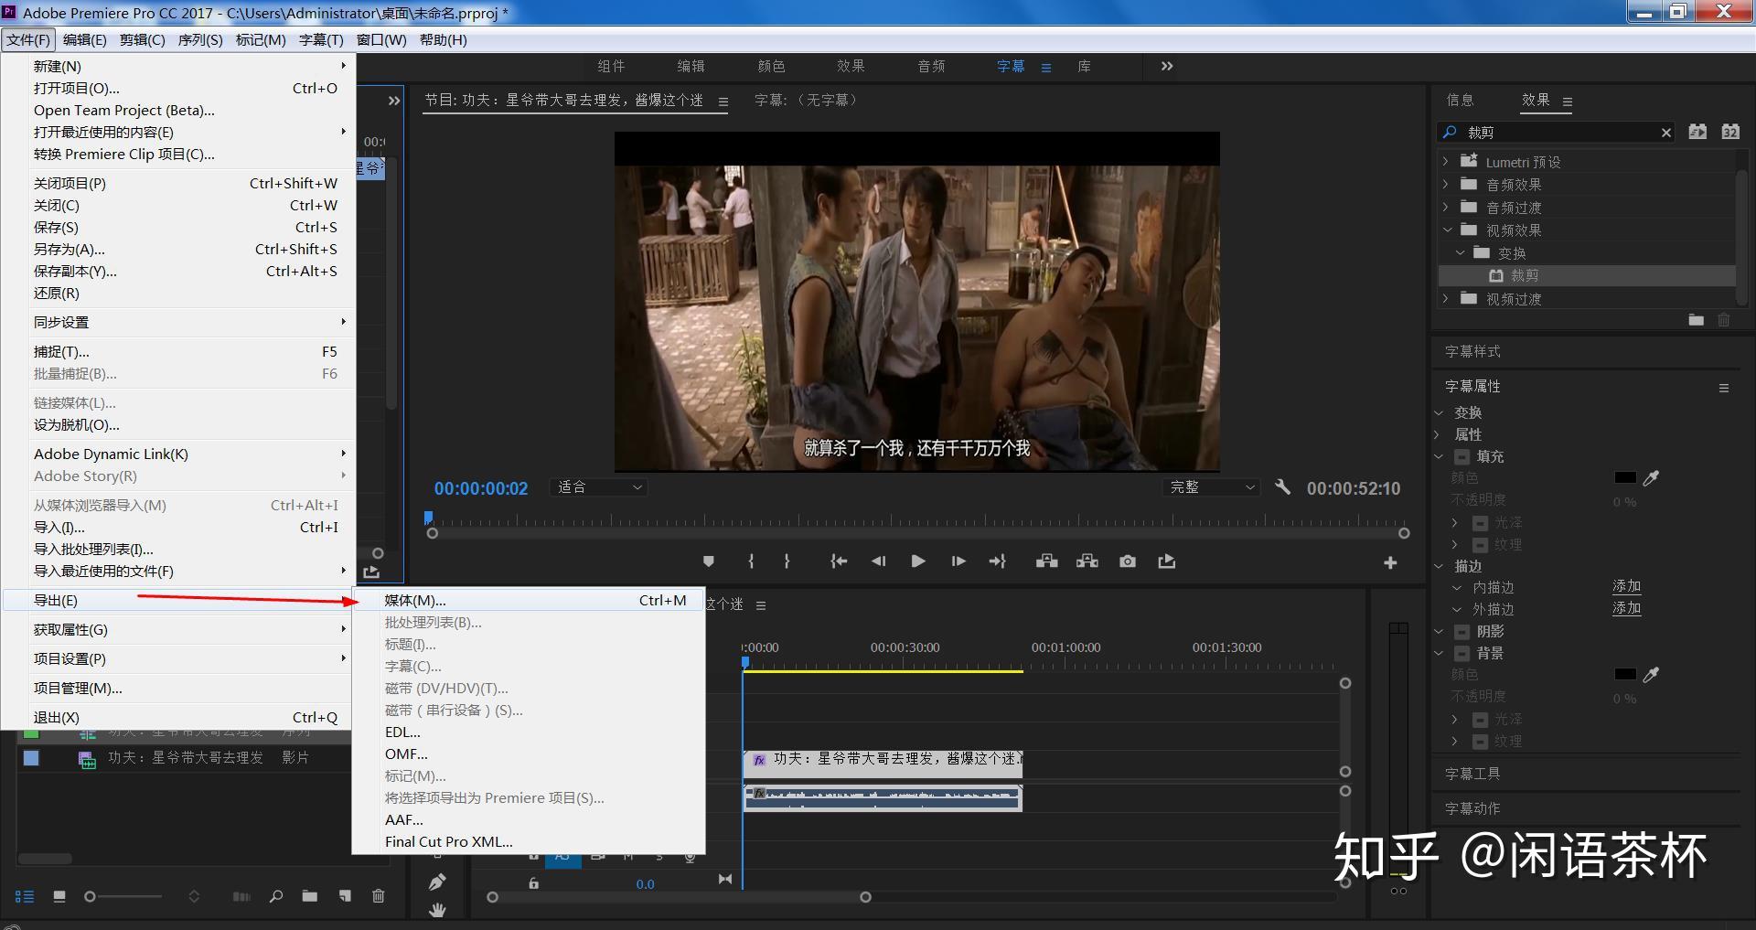Choose Final Cut Pro XML... export option
1756x930 pixels.
coord(529,842)
